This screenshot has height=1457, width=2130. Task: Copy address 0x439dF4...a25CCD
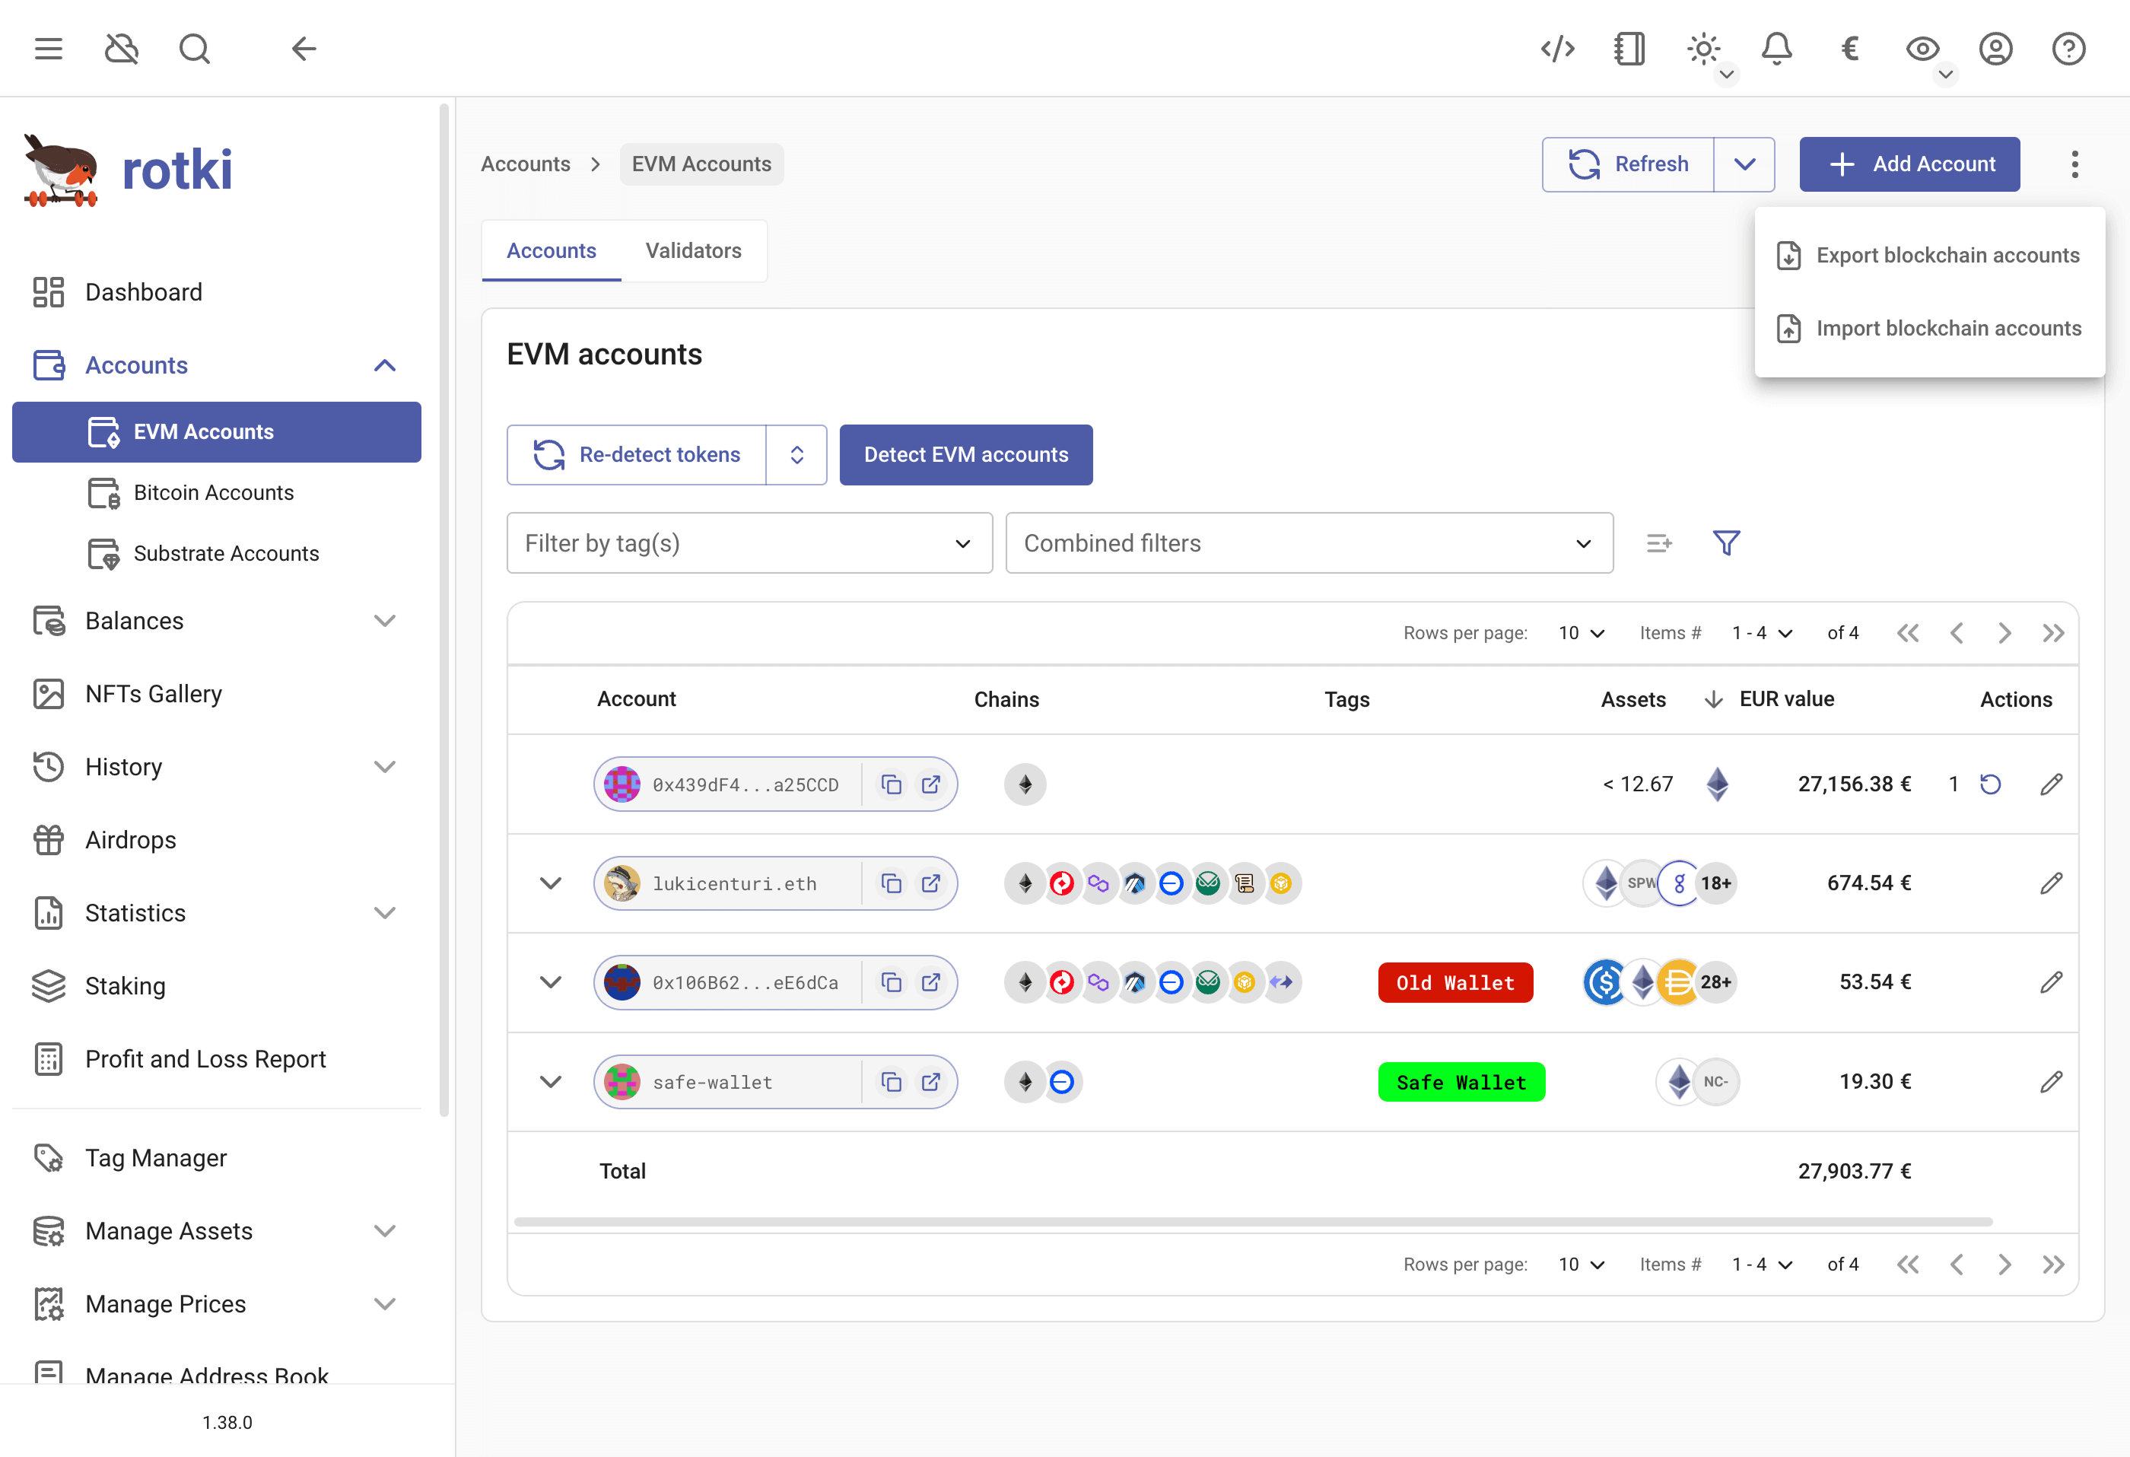[891, 784]
